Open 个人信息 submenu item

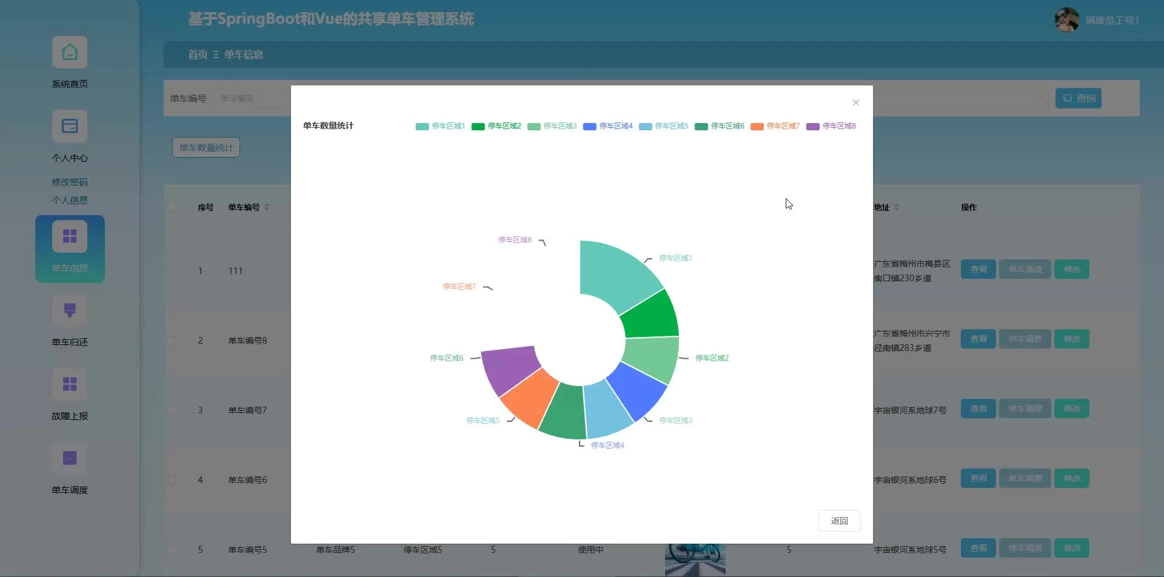tap(70, 200)
